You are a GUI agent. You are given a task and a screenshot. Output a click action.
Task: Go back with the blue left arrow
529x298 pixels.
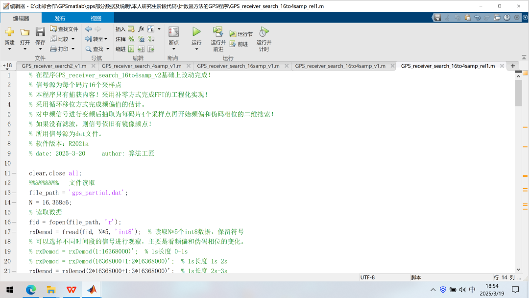[x=88, y=29]
